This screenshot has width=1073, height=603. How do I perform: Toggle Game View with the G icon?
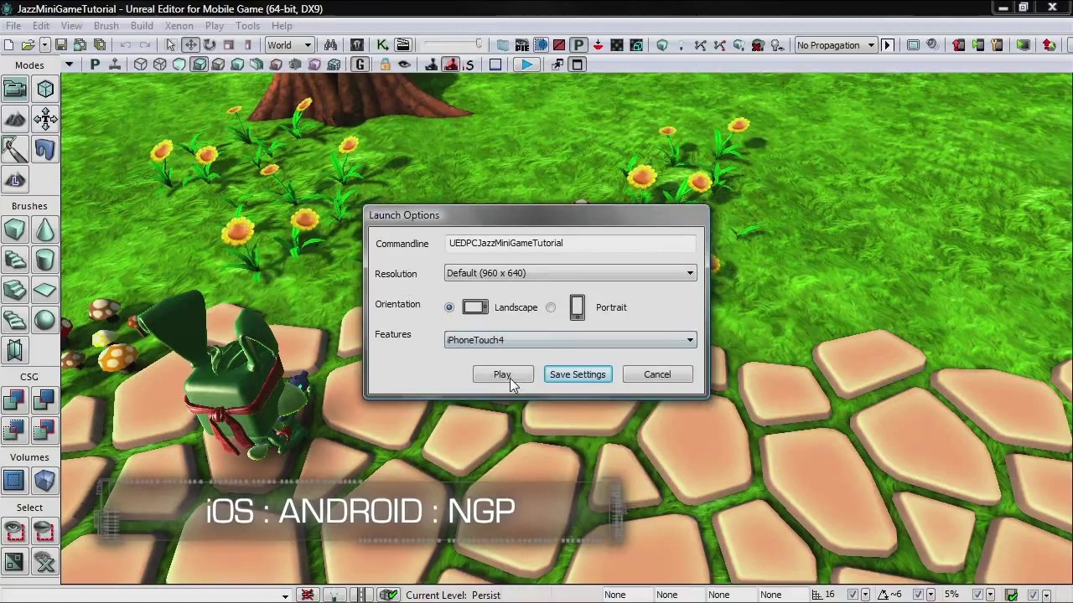click(x=360, y=65)
